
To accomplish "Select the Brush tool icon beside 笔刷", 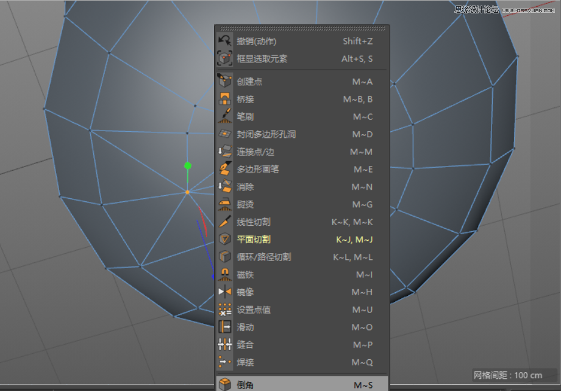I will [224, 117].
